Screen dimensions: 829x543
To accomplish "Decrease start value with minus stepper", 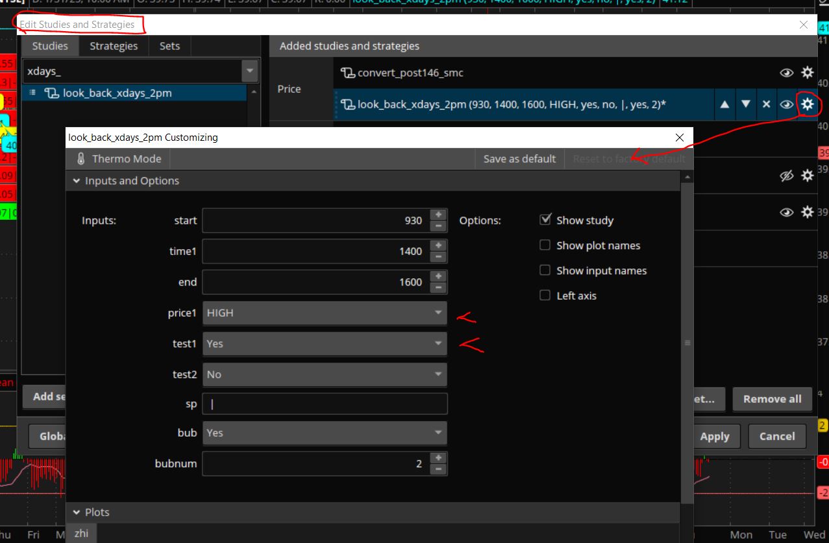I will (438, 226).
